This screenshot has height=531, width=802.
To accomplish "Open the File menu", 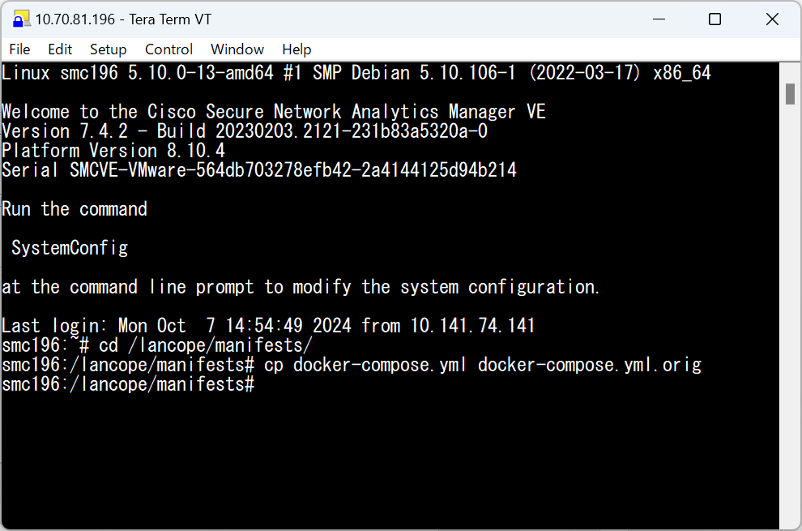I will [x=20, y=49].
